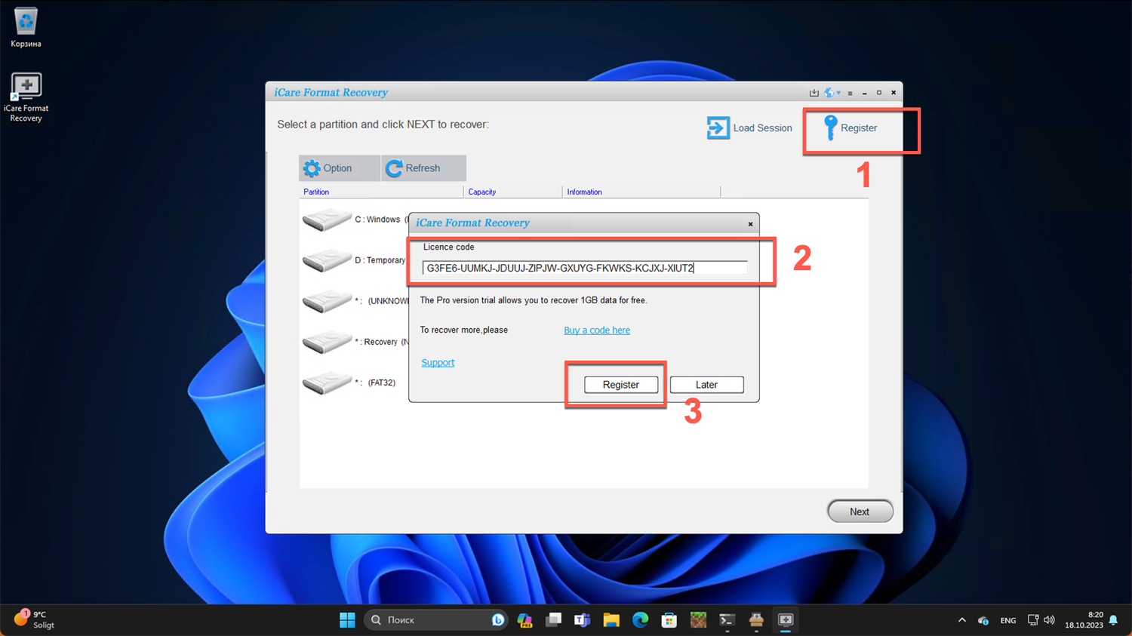Click the blue key Register icon

[830, 128]
